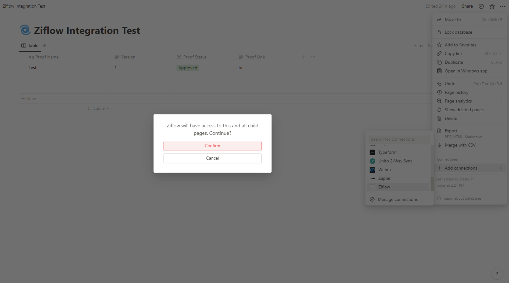Image resolution: width=509 pixels, height=283 pixels.
Task: Select Move to in the page menu
Action: coord(470,20)
